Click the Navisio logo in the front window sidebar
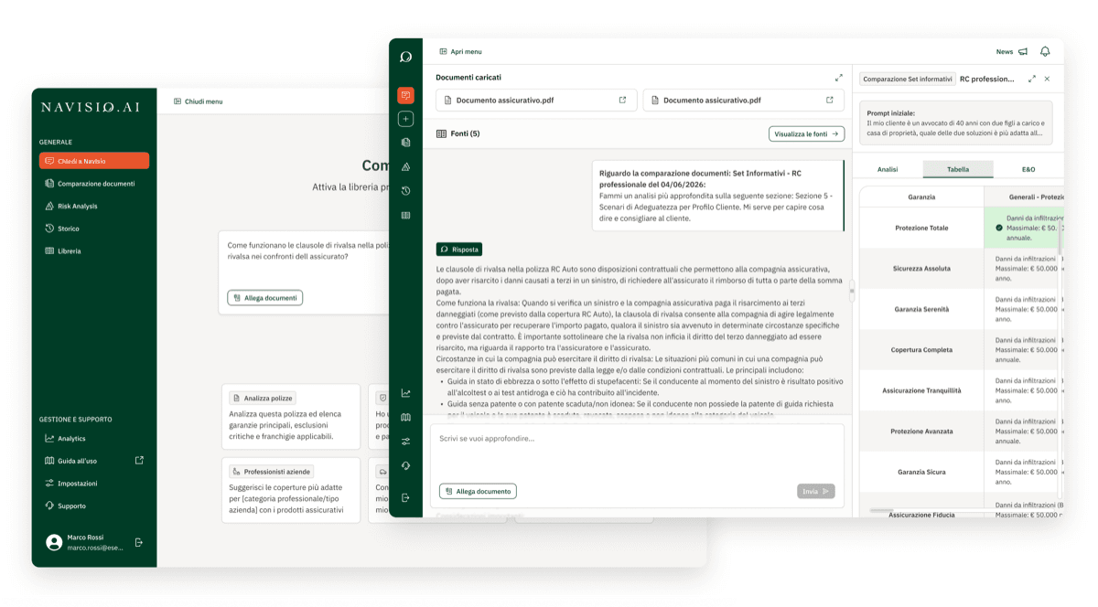1098x607 pixels. (x=405, y=57)
